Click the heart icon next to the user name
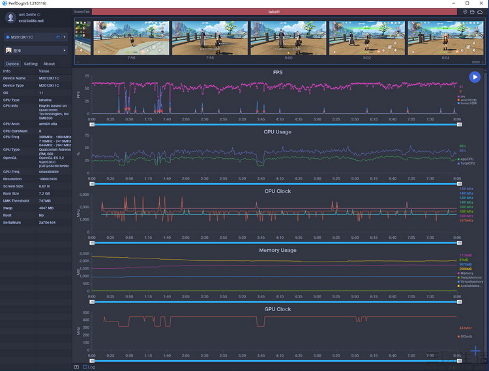 pyautogui.click(x=38, y=14)
